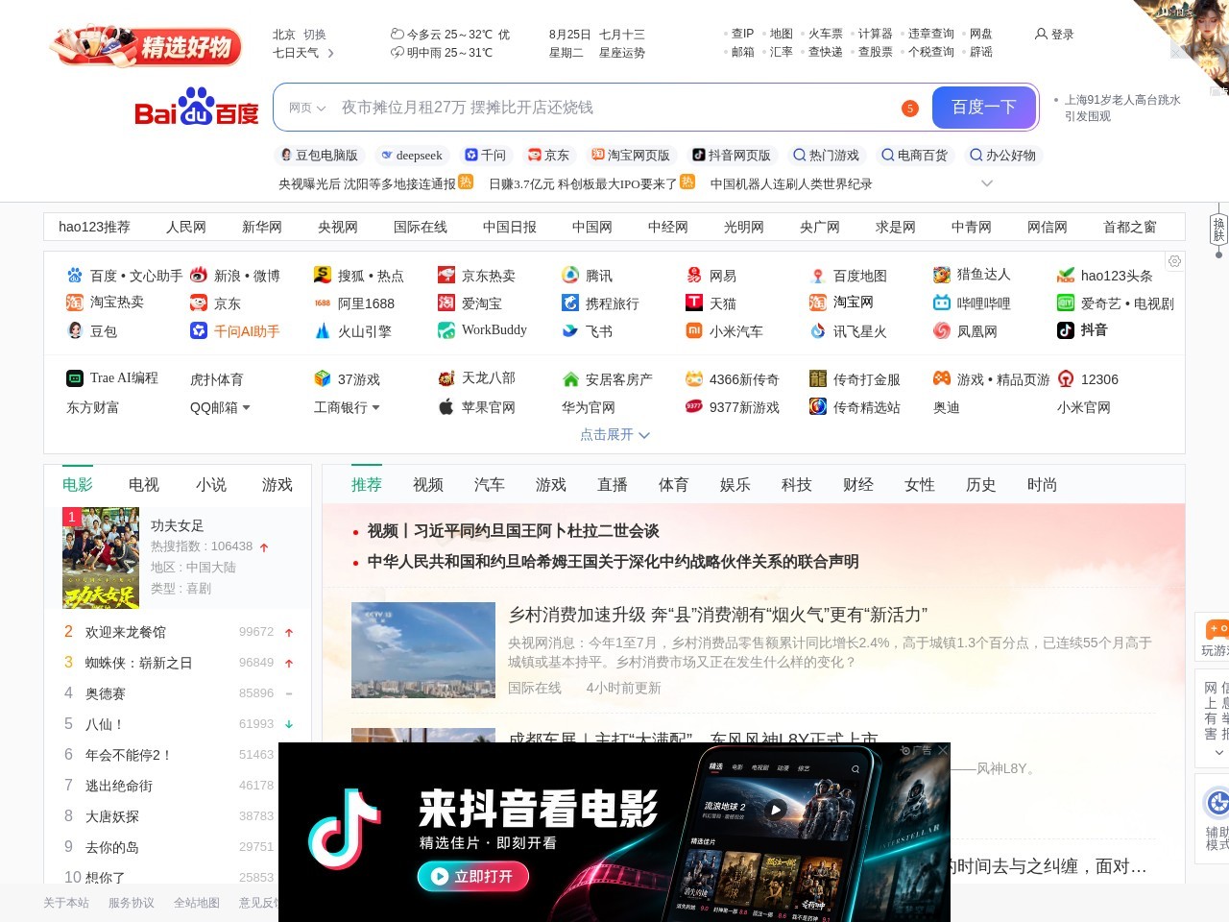Open the rainbow news thumbnail for 乡村消费 article

(x=423, y=650)
